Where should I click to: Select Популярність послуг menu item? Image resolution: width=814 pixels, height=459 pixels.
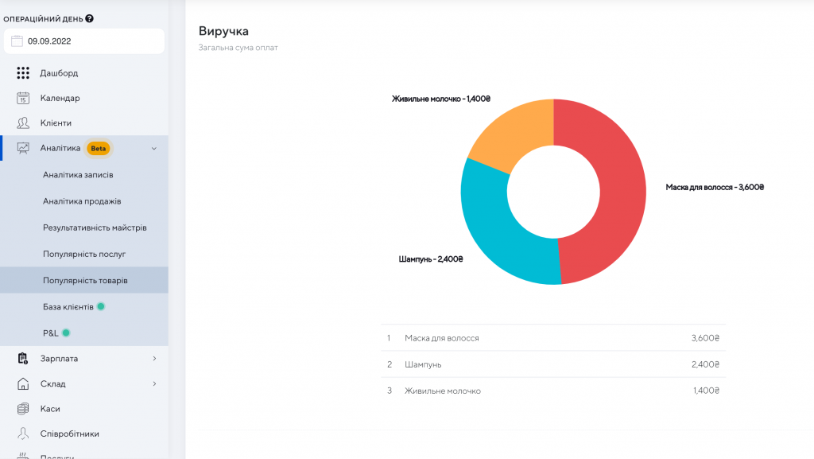coord(84,254)
